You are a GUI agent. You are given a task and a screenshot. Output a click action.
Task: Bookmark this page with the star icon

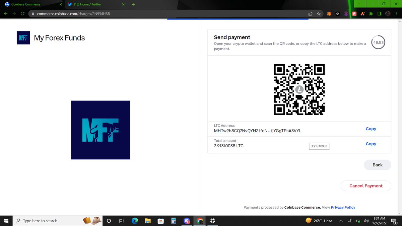pyautogui.click(x=319, y=14)
